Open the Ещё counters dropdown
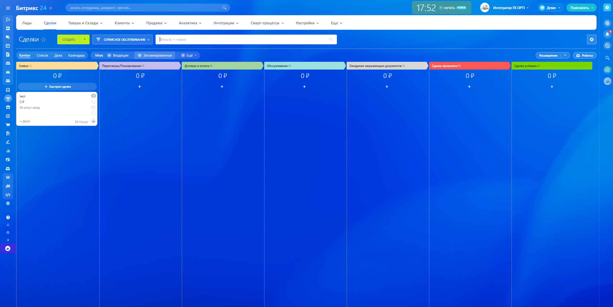This screenshot has width=613, height=307. (x=189, y=55)
